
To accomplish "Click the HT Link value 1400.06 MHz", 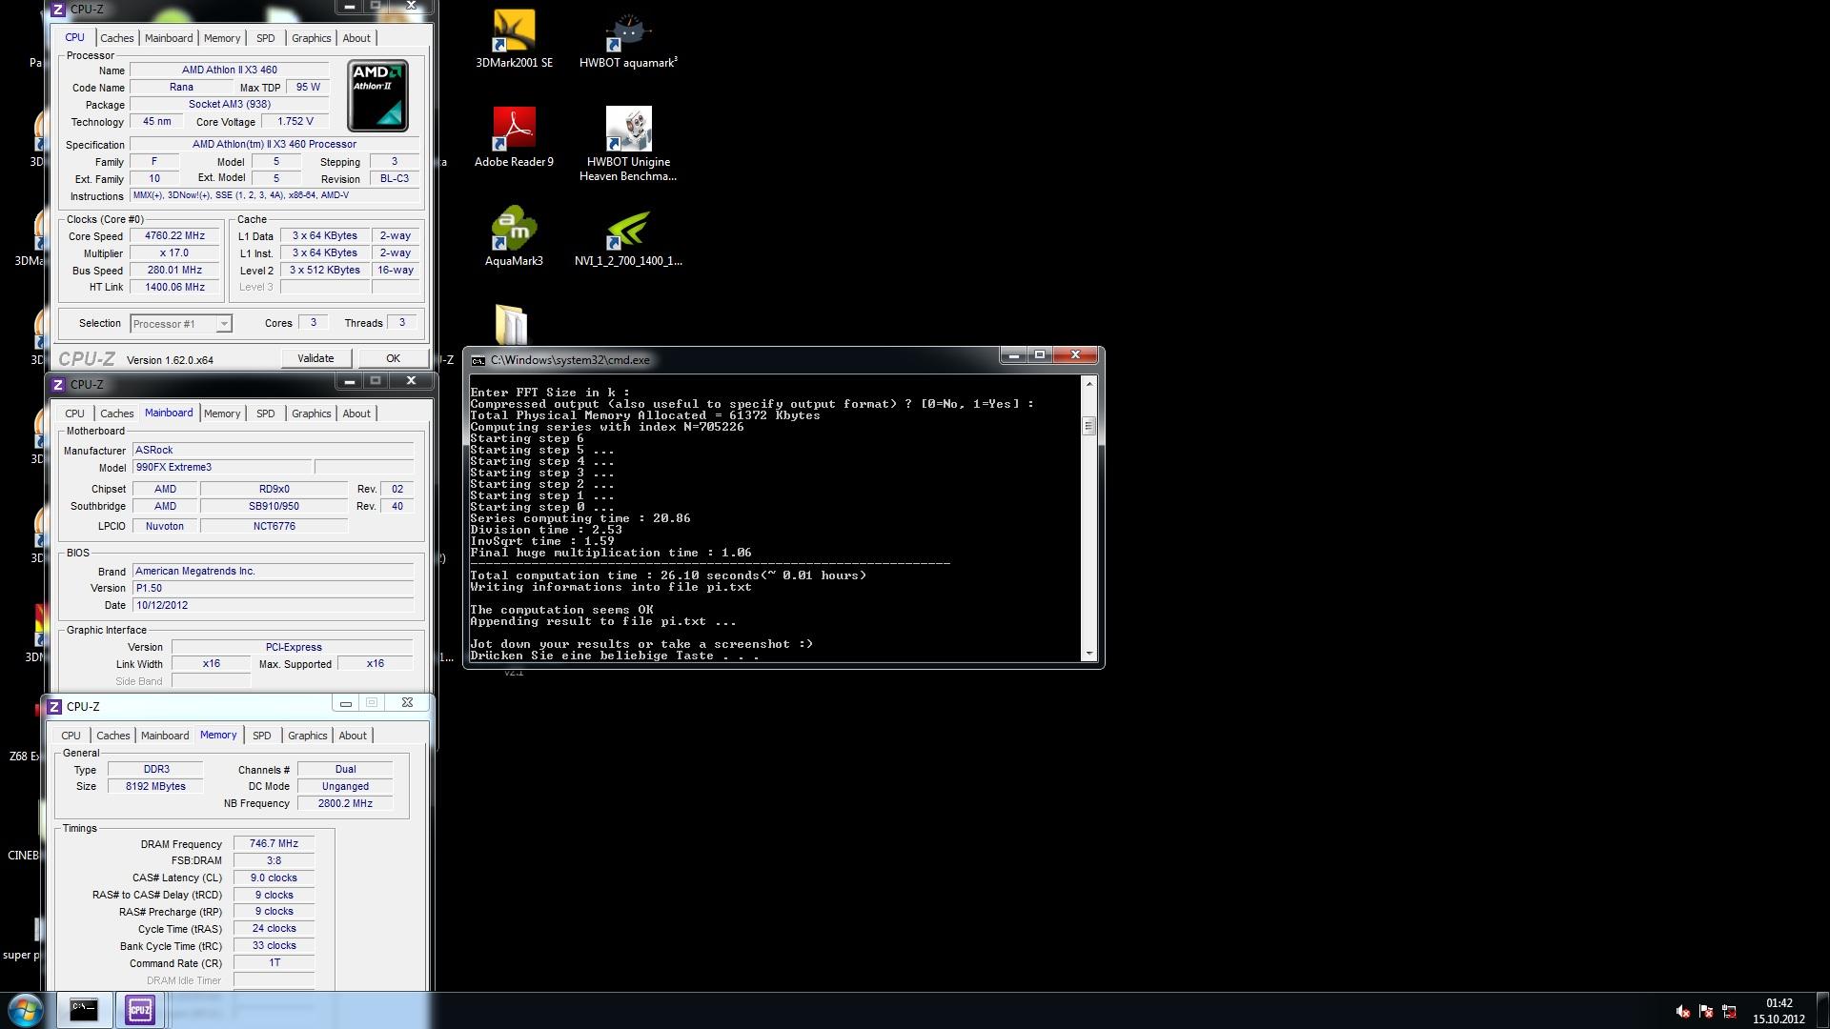I will click(x=175, y=288).
